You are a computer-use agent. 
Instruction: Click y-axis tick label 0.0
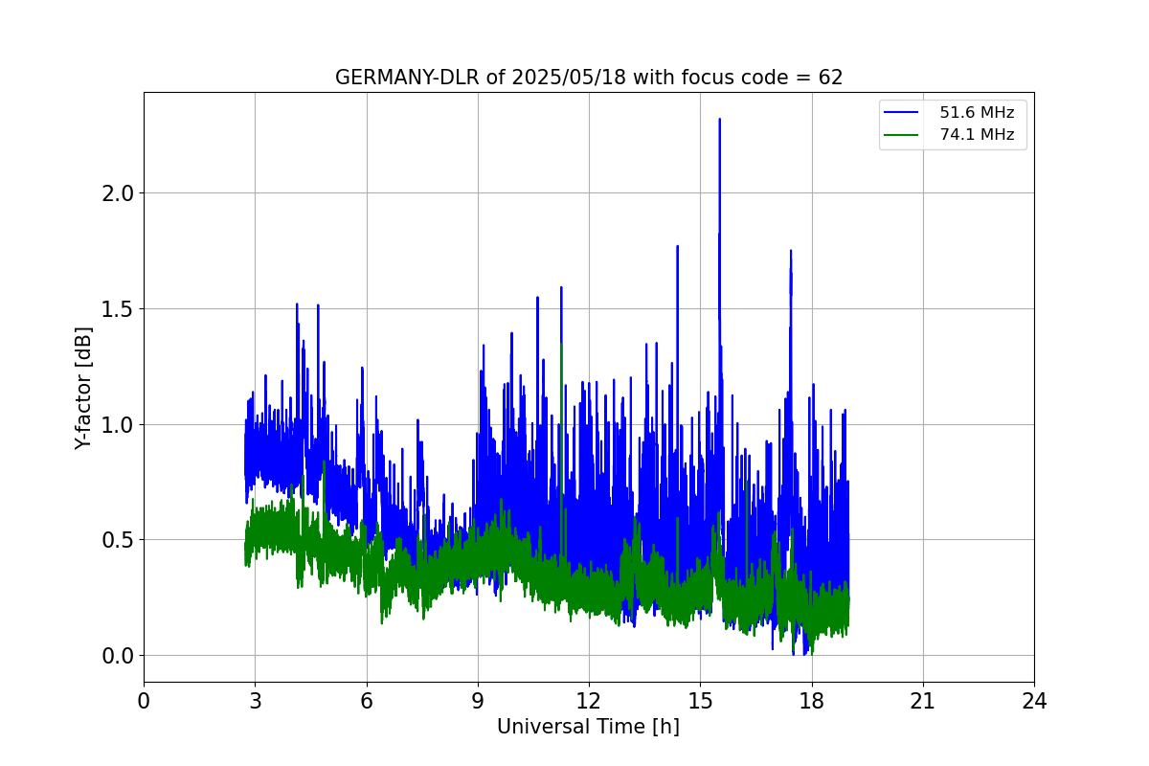point(118,656)
